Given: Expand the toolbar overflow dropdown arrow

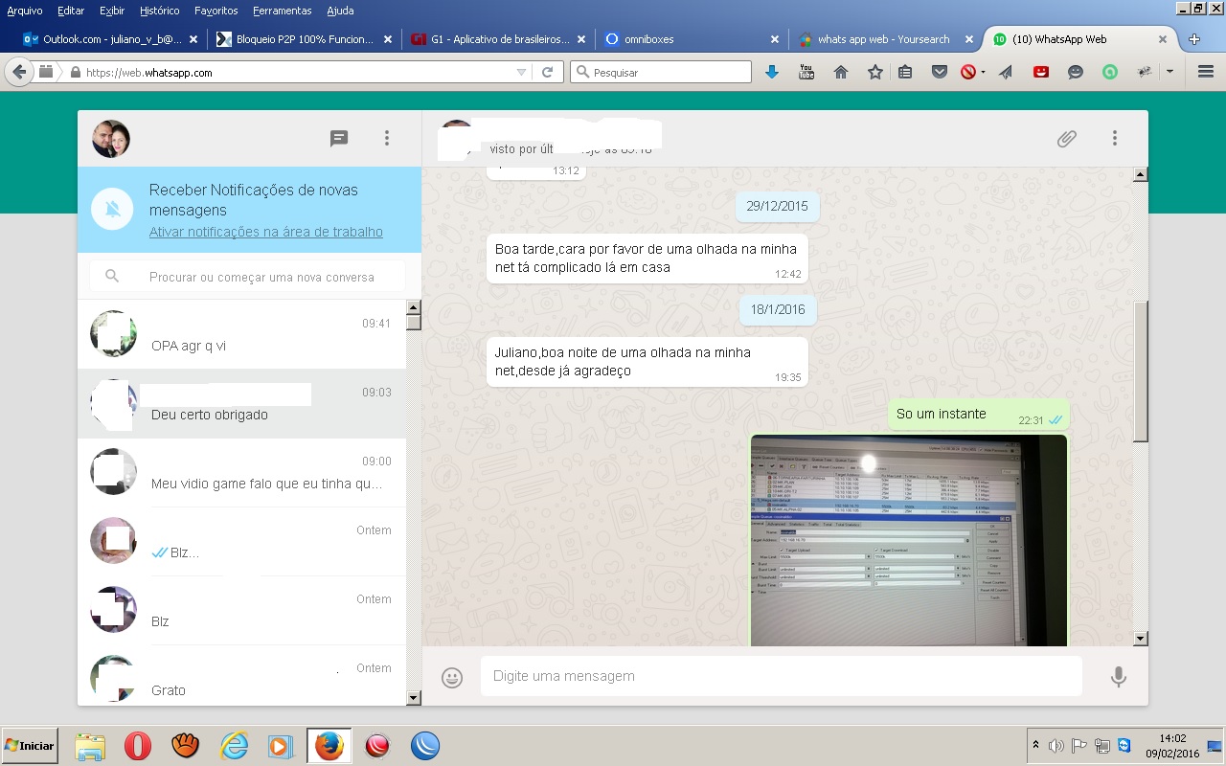Looking at the screenshot, I should 1169,72.
